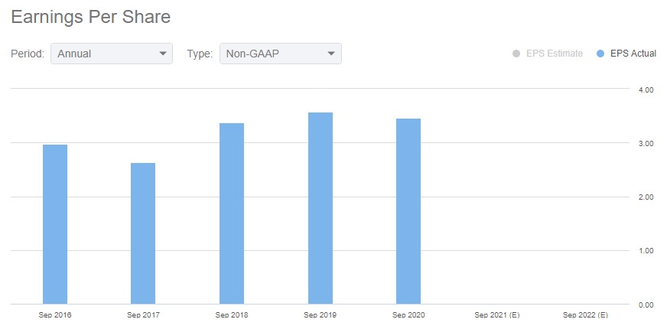The width and height of the screenshot is (667, 329).
Task: Select the Sep 2019 EPS bar
Action: [x=320, y=208]
